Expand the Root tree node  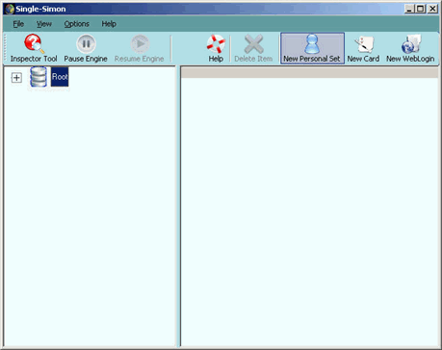point(16,78)
